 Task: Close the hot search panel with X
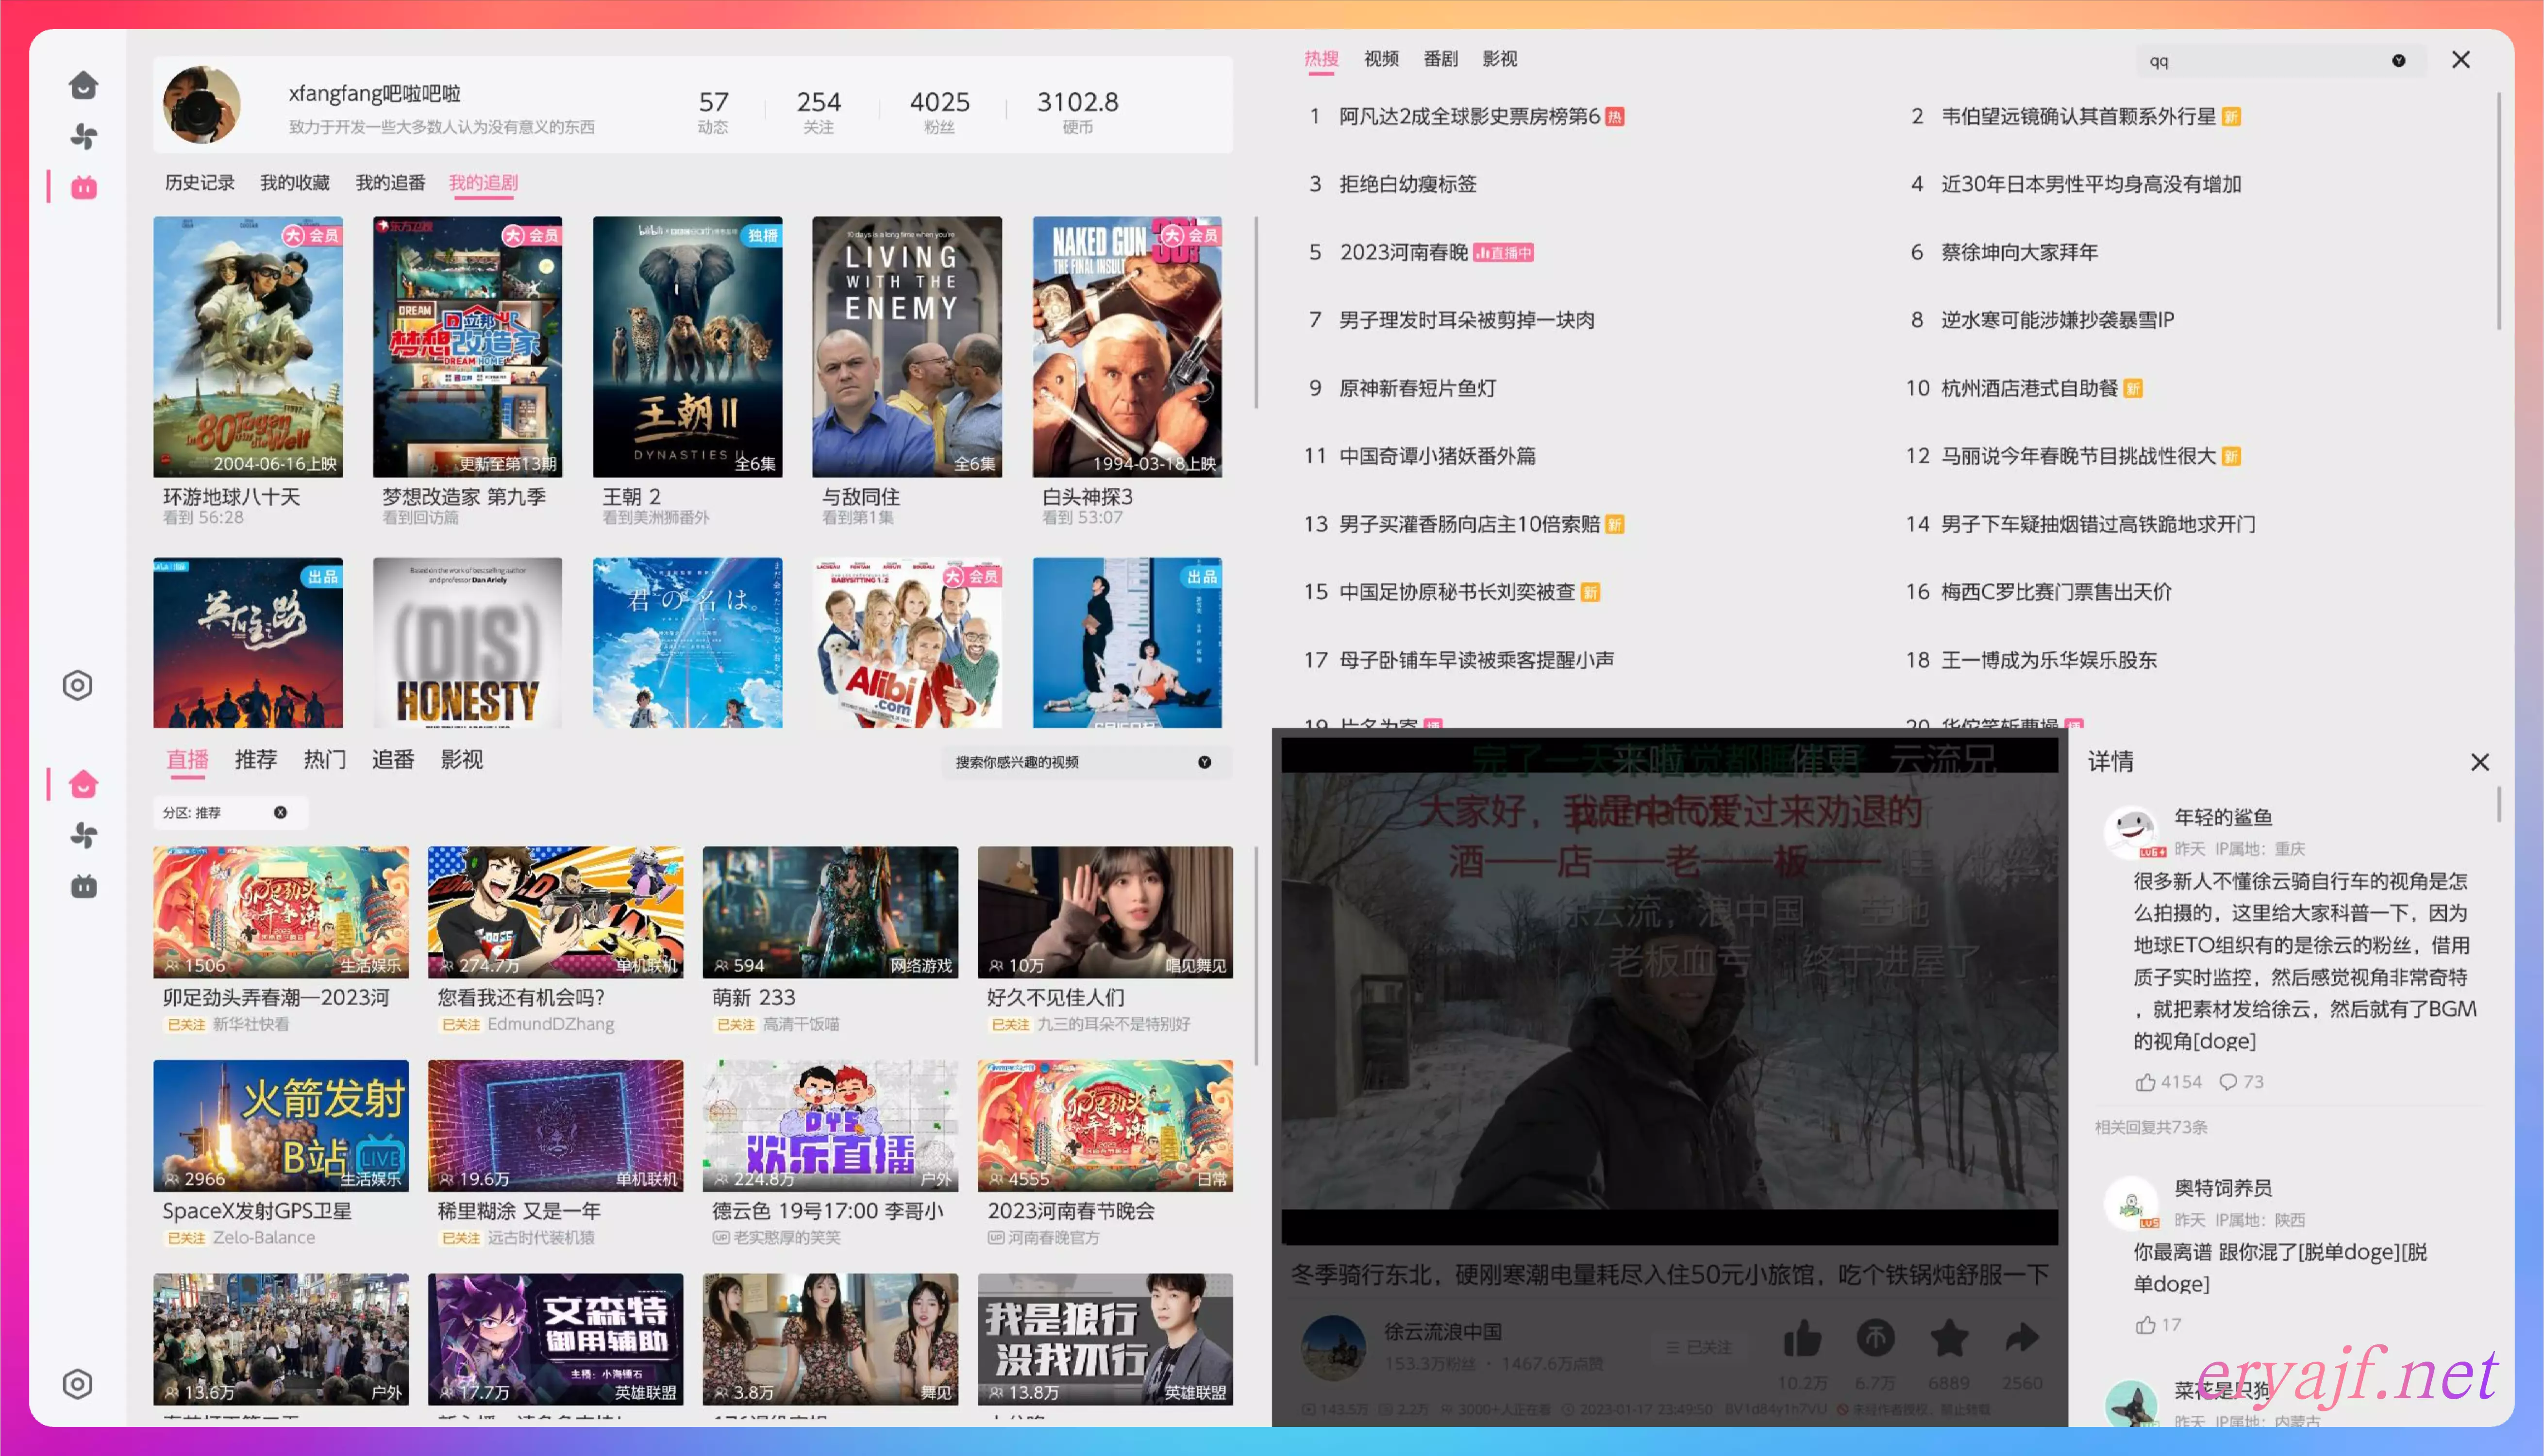point(2461,60)
